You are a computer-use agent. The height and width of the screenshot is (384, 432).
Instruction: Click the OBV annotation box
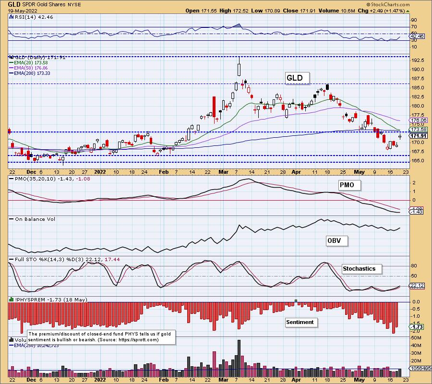pyautogui.click(x=336, y=241)
